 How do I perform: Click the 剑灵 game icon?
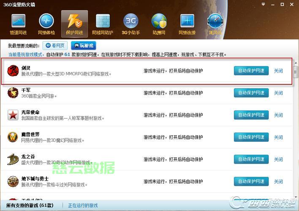13,71
